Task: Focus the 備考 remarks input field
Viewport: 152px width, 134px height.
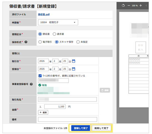Action: tap(67, 119)
